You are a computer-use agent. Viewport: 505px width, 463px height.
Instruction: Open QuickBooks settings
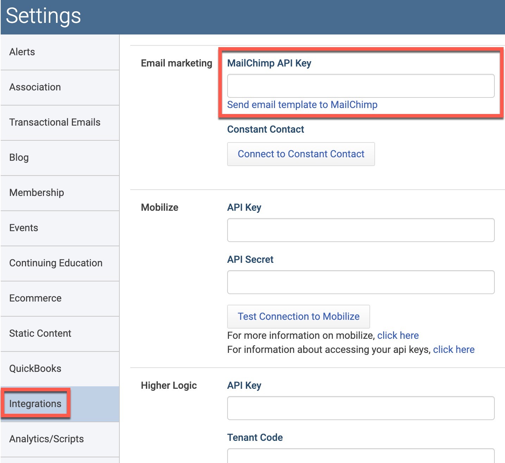pos(60,369)
